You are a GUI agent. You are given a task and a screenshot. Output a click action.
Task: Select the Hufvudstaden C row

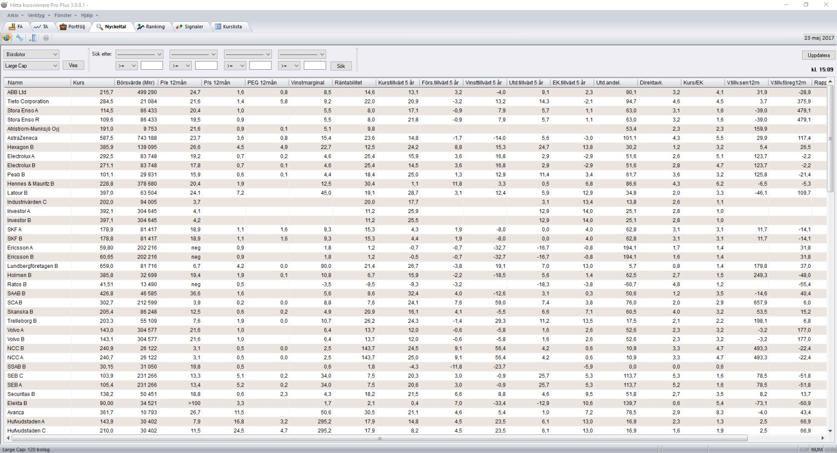pos(416,431)
